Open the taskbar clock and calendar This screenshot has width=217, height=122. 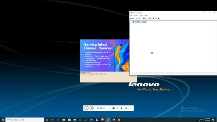coord(207,120)
